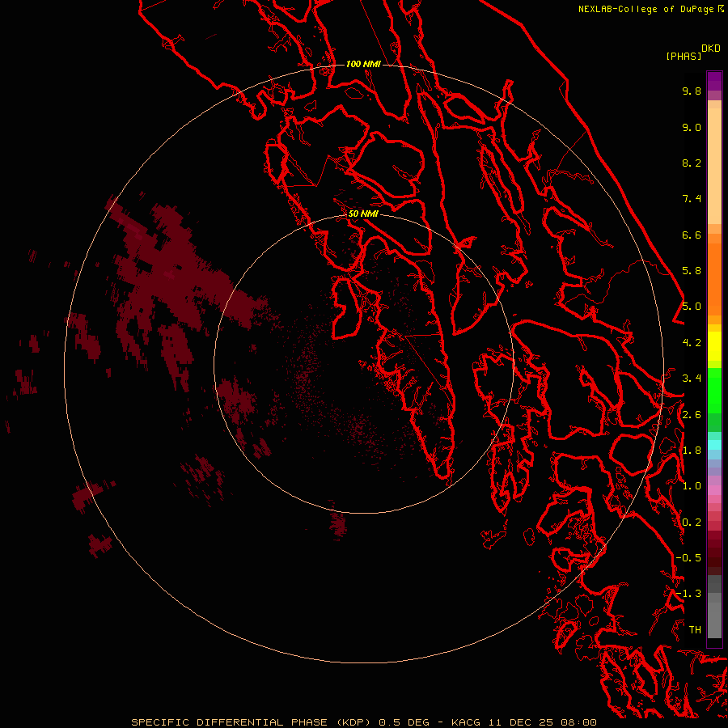Click the "50 NMI" range ring label

(x=363, y=214)
